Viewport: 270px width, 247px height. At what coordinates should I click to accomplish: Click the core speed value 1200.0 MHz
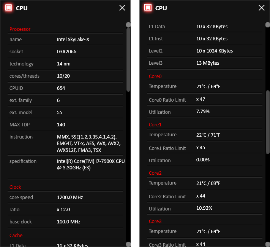(x=70, y=197)
